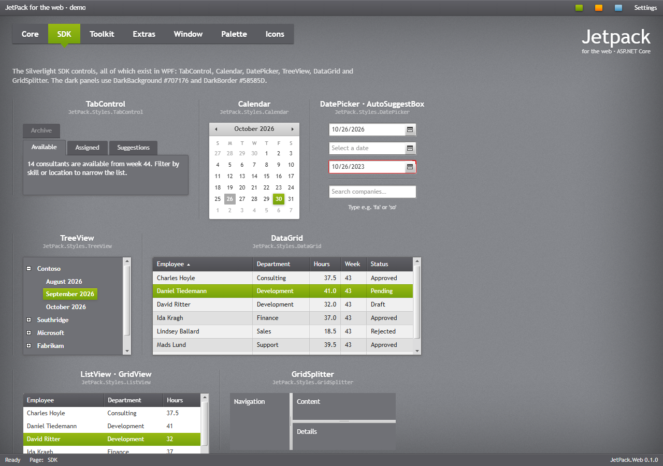
Task: Select the Archive tab in TabControl
Action: (41, 130)
